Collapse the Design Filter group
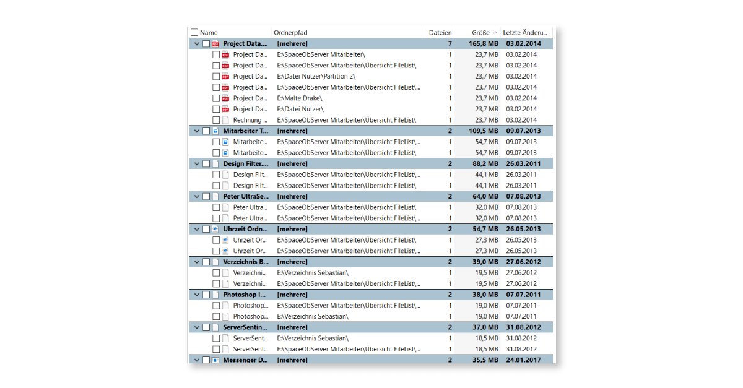This screenshot has height=388, width=743. coord(197,164)
